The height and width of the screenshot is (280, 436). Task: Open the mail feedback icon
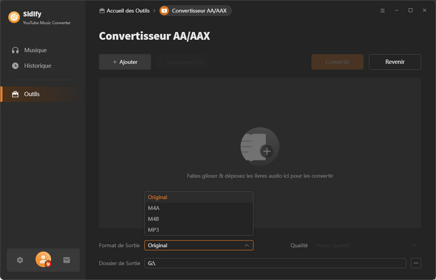pos(67,260)
